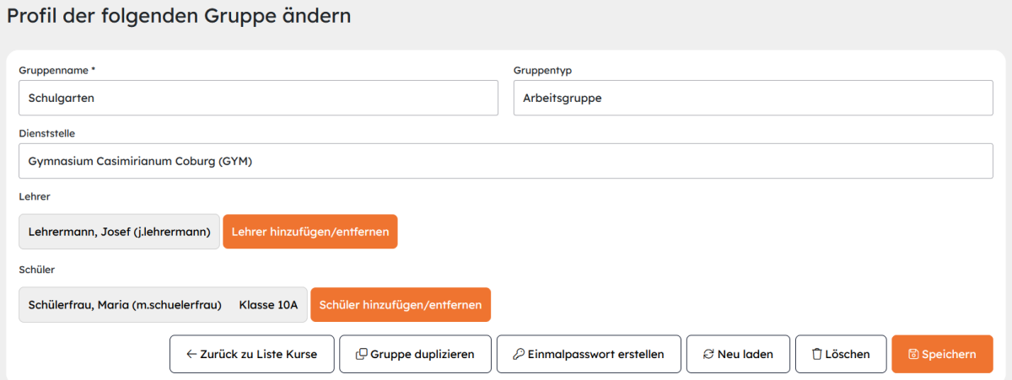Click into the Gruppenname field with Schulgarten
Image resolution: width=1012 pixels, height=380 pixels.
258,98
